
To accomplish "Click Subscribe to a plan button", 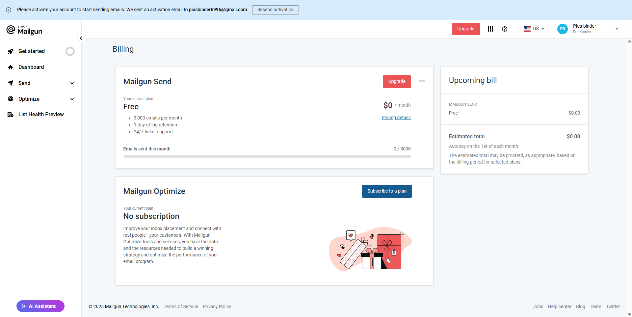I will coord(387,191).
